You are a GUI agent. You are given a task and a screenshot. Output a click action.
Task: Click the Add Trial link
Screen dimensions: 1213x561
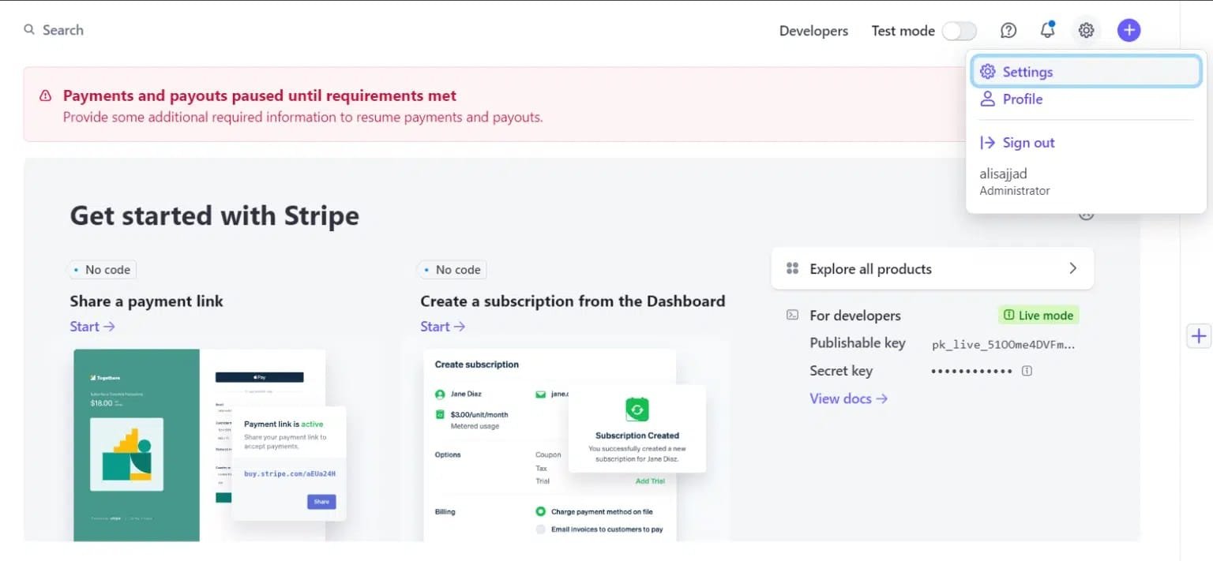650,481
